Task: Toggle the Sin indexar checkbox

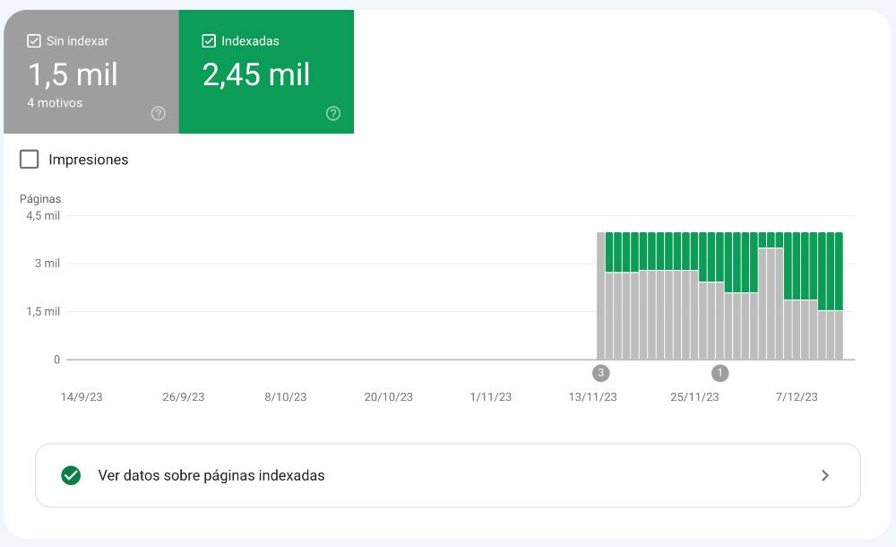Action: point(34,41)
